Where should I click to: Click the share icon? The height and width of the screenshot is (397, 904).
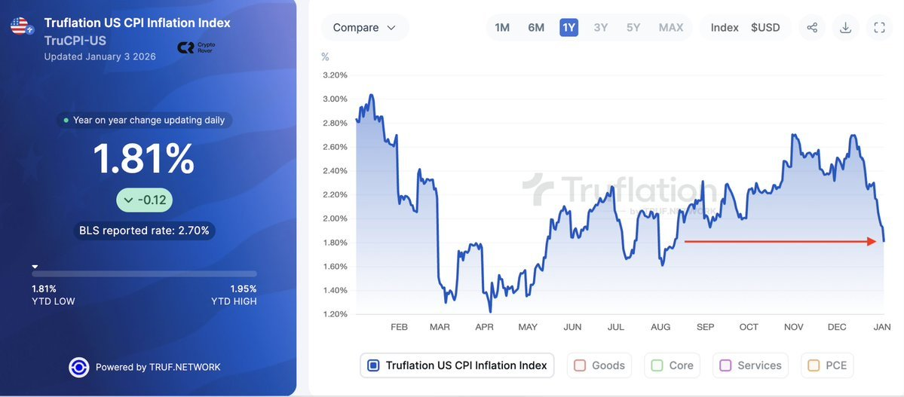(812, 28)
